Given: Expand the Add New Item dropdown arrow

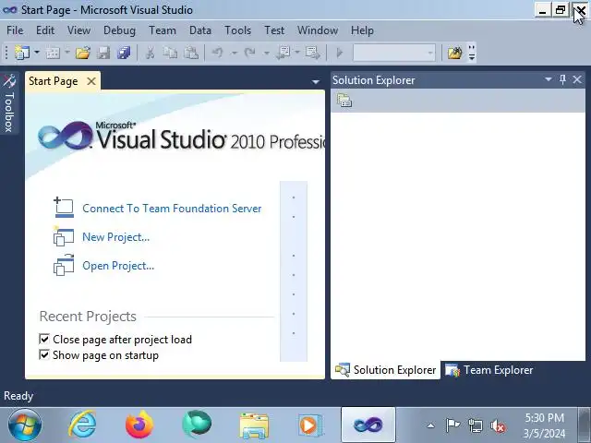Looking at the screenshot, I should (67, 52).
